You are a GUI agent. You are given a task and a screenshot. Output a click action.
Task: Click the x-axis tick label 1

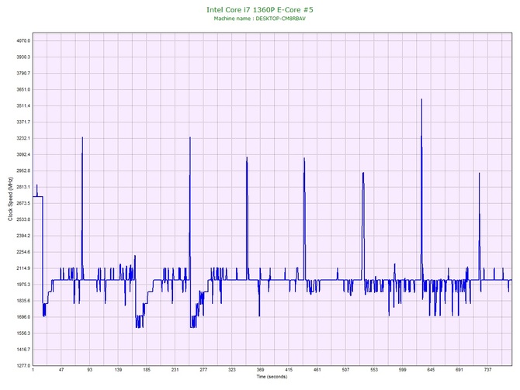[33, 370]
